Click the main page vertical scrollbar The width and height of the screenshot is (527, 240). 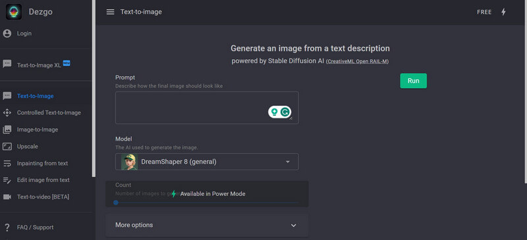(525, 91)
